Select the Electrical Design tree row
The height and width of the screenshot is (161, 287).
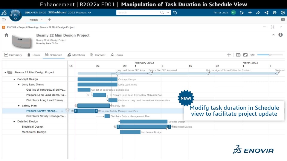point(35,127)
